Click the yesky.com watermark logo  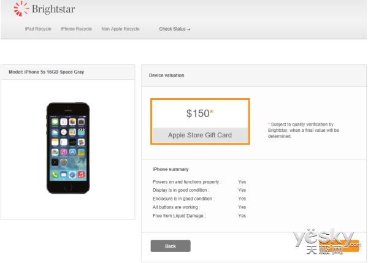point(327,242)
